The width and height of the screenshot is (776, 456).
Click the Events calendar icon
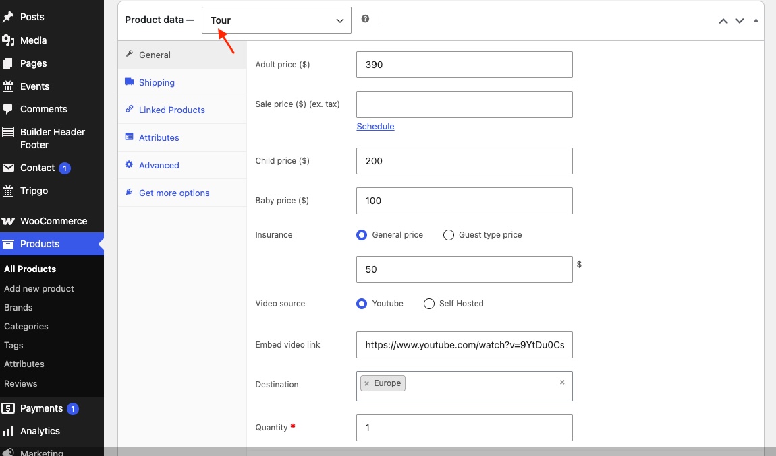[8, 86]
